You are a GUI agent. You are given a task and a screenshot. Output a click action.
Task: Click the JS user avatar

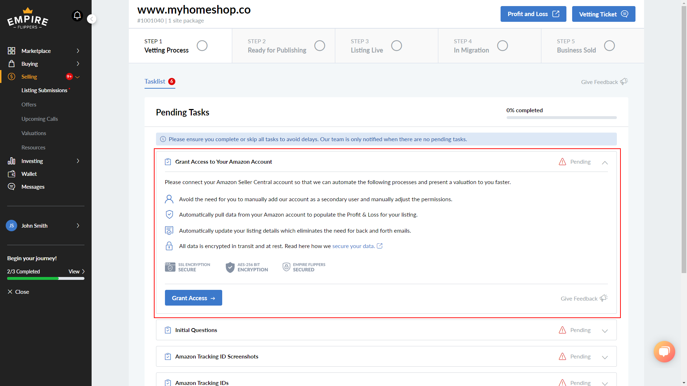(x=11, y=226)
